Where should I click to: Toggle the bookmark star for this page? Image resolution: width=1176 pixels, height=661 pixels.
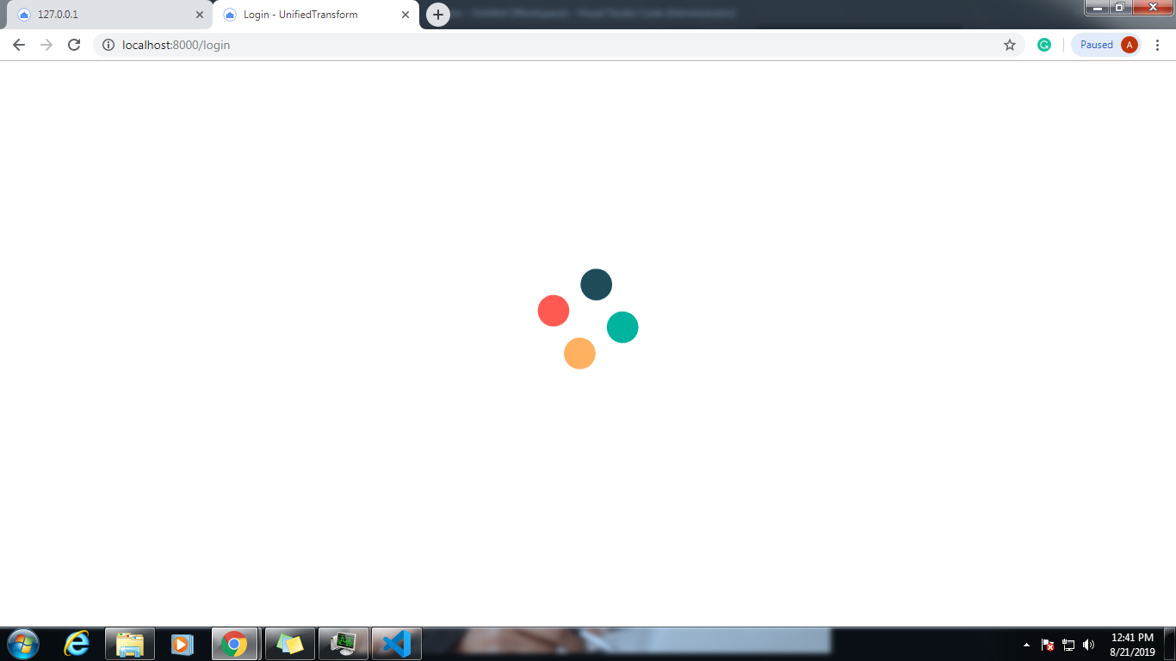tap(1009, 45)
